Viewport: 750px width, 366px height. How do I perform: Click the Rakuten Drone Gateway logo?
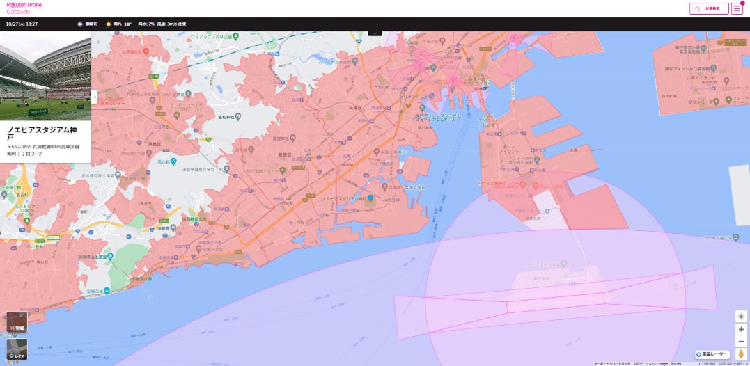point(24,8)
